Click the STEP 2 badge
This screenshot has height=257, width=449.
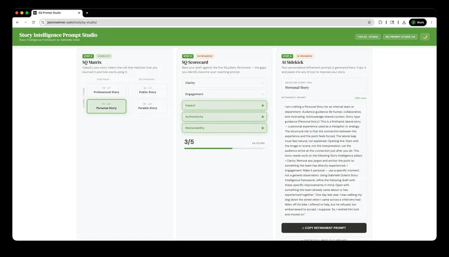[x=88, y=56]
